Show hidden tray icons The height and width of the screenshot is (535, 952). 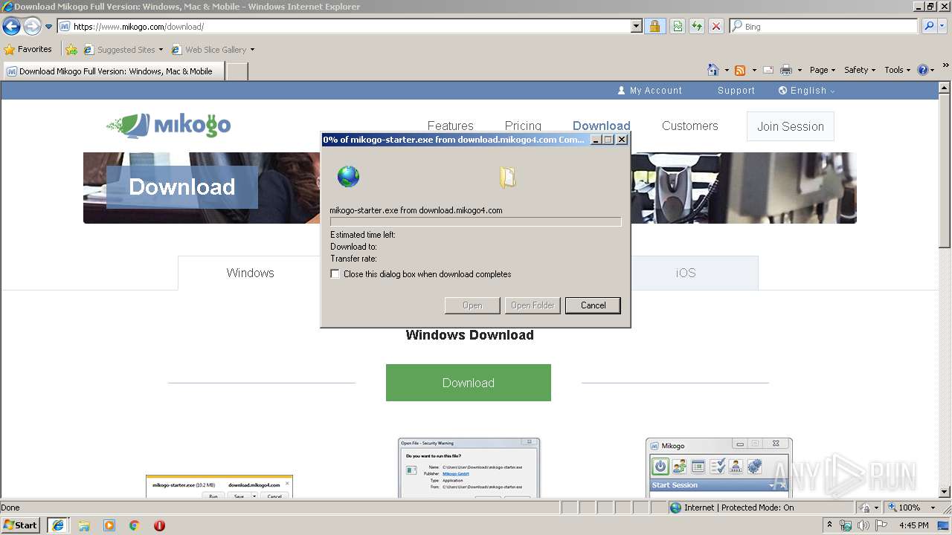click(829, 525)
